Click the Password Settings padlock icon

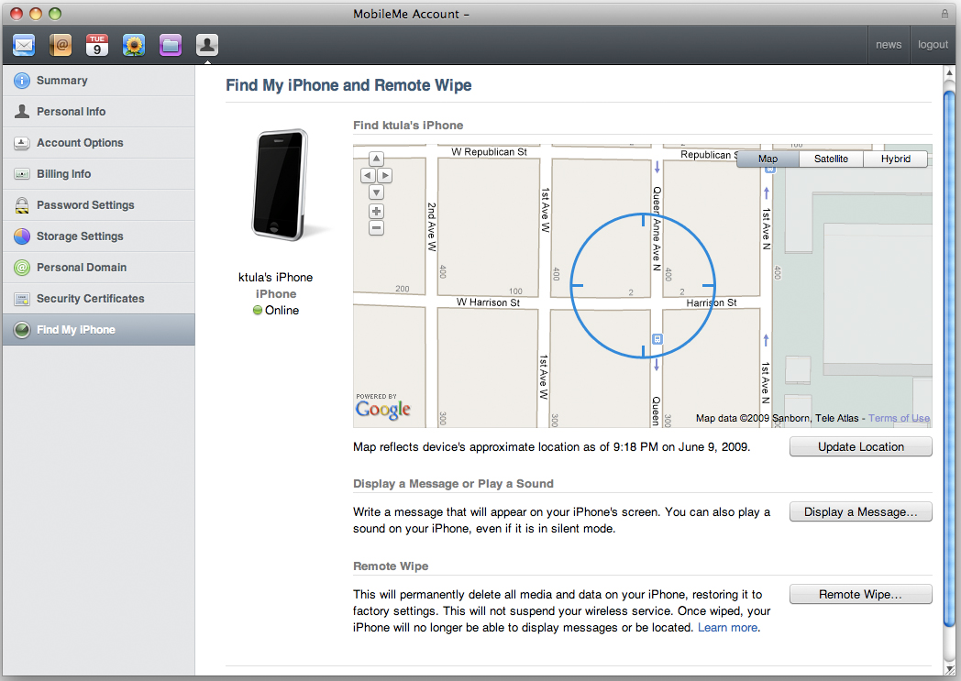click(x=21, y=205)
